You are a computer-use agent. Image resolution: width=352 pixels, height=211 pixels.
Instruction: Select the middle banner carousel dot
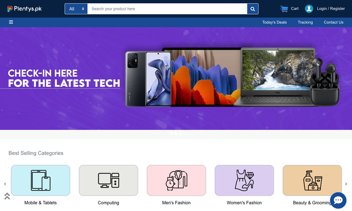click(176, 134)
